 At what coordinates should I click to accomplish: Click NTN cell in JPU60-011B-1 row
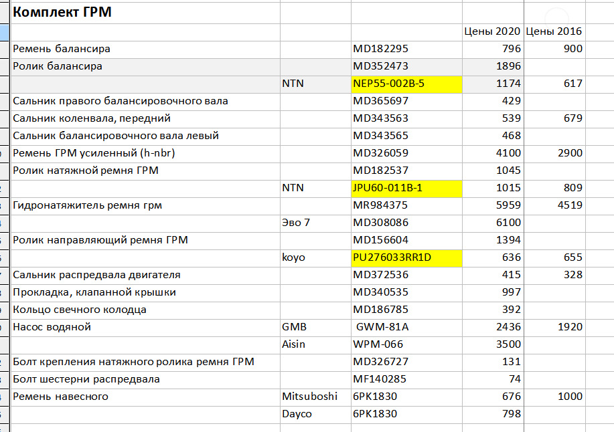[315, 189]
